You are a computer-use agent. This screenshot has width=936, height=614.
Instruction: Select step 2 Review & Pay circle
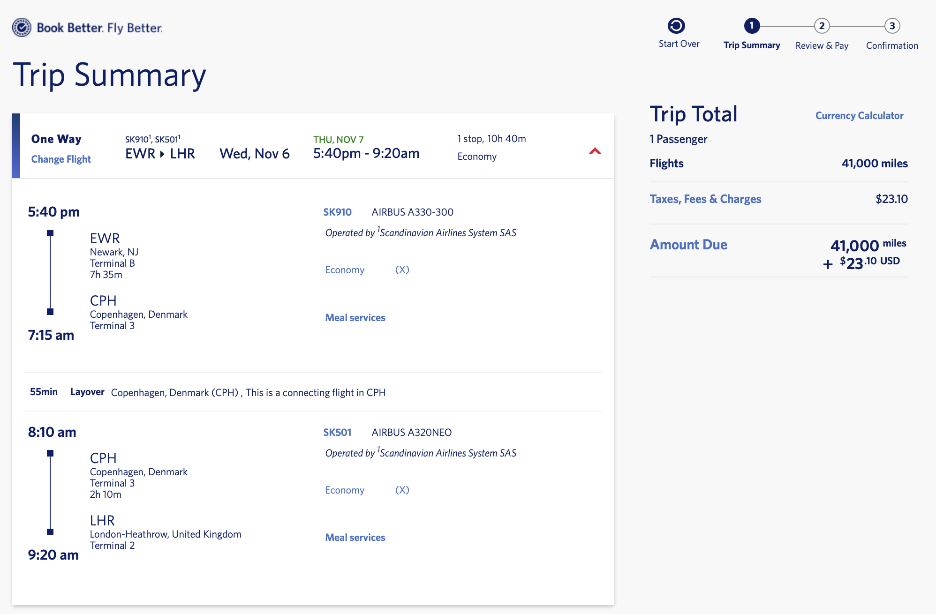coord(822,26)
